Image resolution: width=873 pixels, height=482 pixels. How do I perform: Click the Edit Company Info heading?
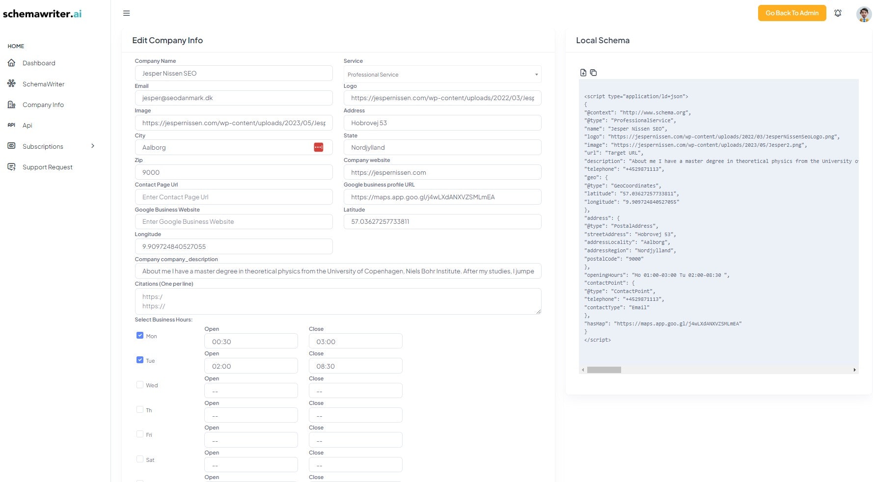coord(167,40)
